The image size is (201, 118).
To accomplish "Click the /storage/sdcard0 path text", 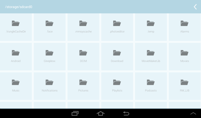I will pos(19,7).
